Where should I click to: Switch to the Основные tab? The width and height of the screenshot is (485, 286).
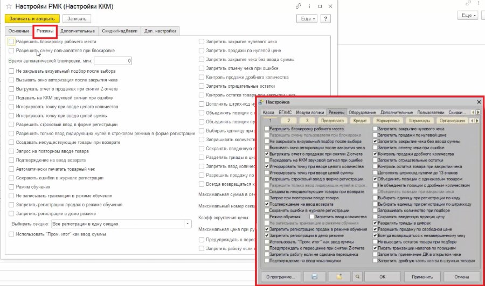tap(19, 31)
